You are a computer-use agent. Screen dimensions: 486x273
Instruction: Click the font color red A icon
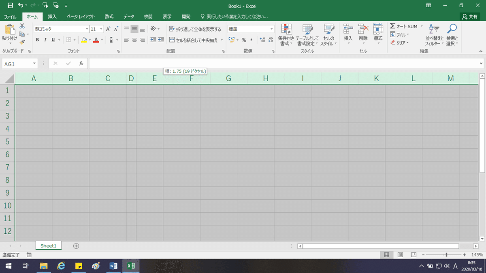pos(96,40)
